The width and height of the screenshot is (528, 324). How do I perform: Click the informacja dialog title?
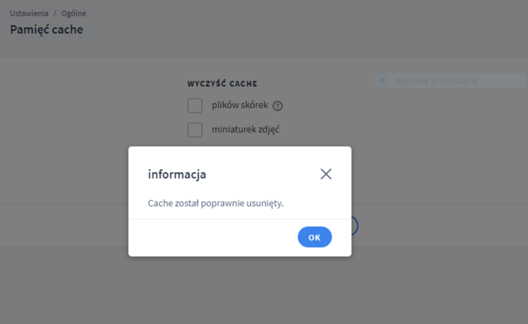coord(177,174)
